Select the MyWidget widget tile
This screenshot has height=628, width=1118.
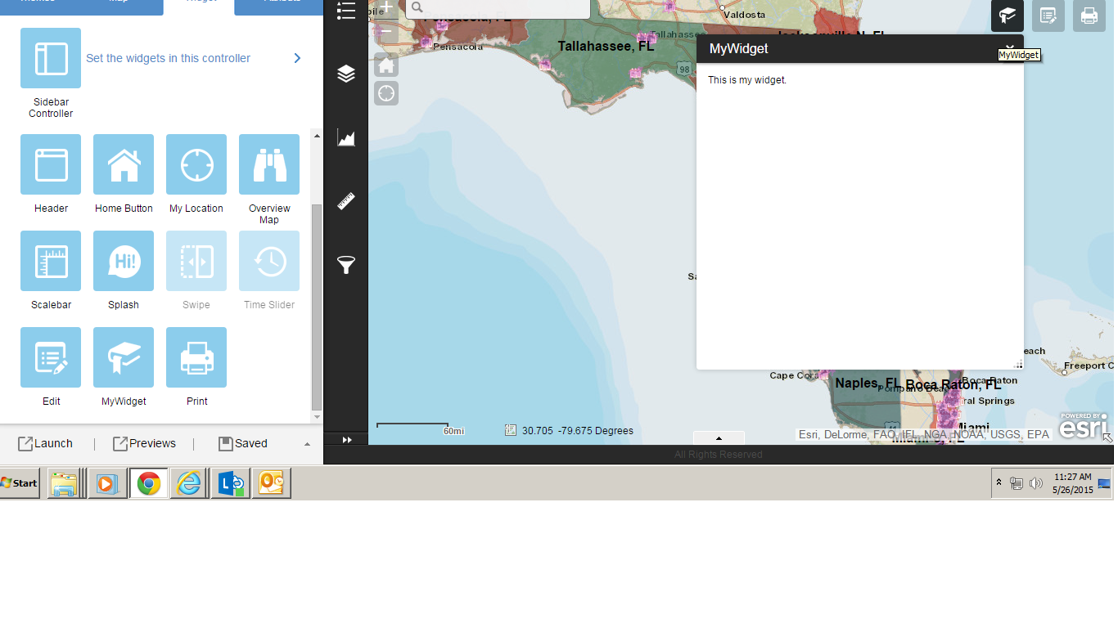[x=124, y=357]
